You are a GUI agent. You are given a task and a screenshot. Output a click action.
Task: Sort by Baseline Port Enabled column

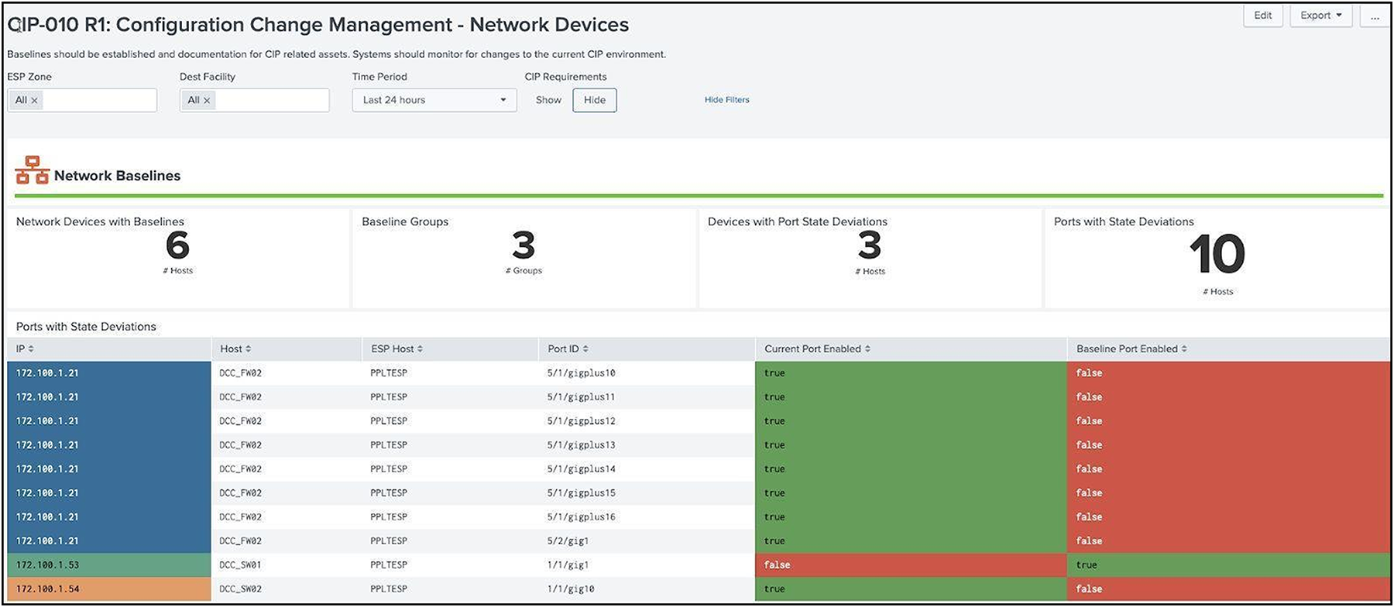tap(1131, 349)
